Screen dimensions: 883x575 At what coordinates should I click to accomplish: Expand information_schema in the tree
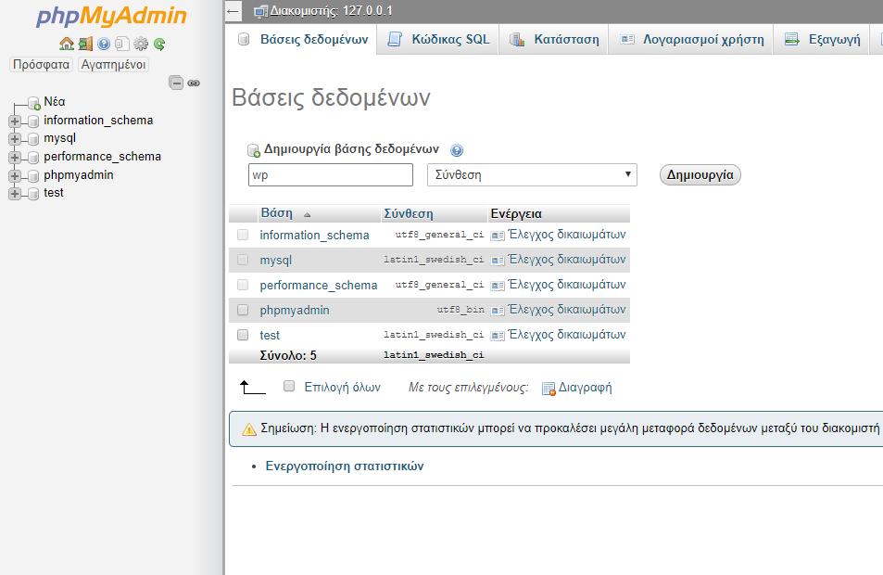click(x=15, y=121)
